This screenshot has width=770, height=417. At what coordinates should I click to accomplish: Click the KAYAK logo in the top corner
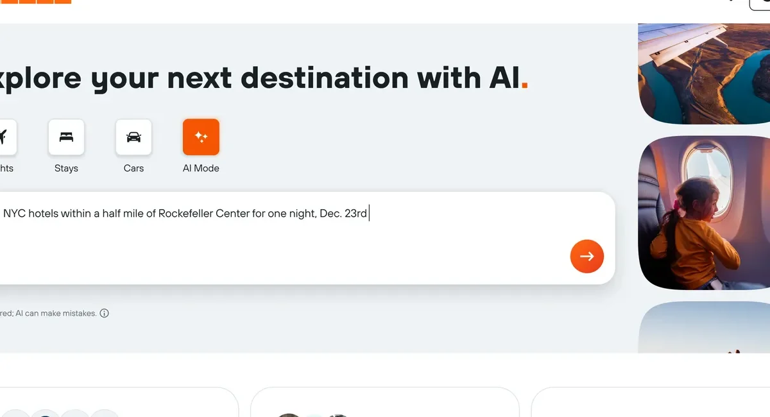pyautogui.click(x=35, y=2)
